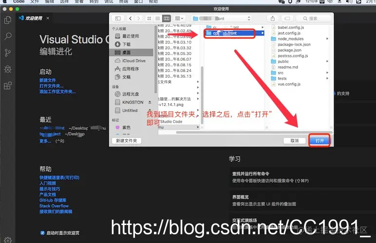The height and width of the screenshot is (243, 376).
Task: Click the 紫色 purple tag dot
Action: pos(117,127)
